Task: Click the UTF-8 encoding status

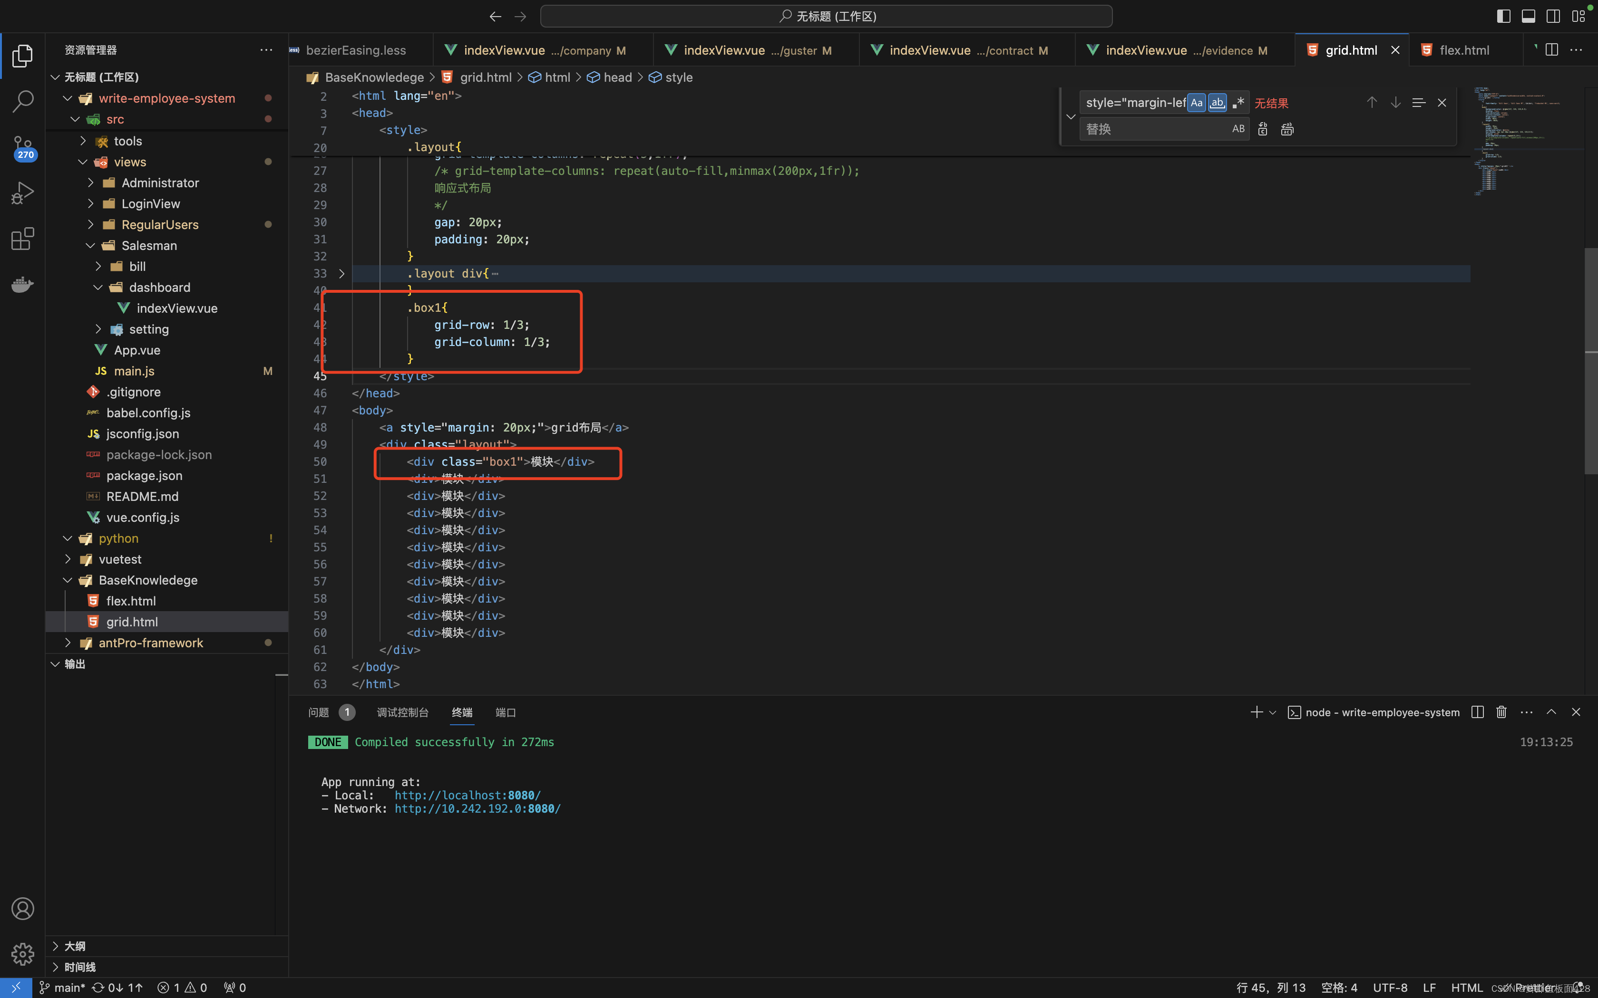Action: (x=1390, y=988)
